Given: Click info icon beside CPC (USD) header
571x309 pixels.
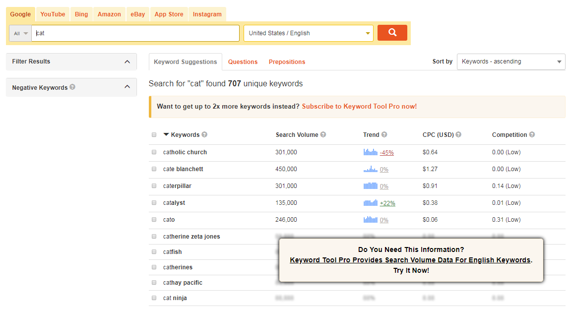Looking at the screenshot, I should 458,135.
